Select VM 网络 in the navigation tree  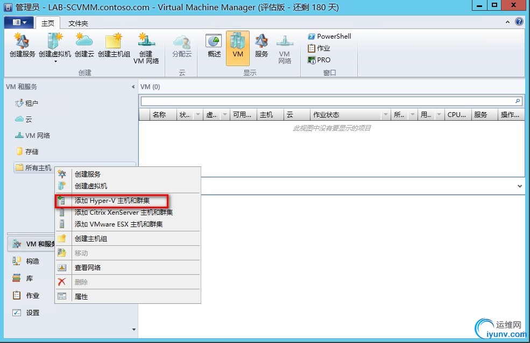click(32, 136)
